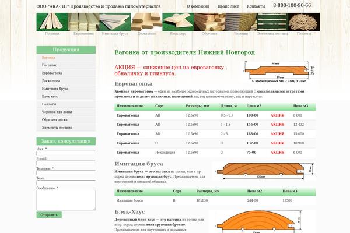Click the блок-хаус profile diagram
The height and width of the screenshot is (233, 350).
[261, 221]
